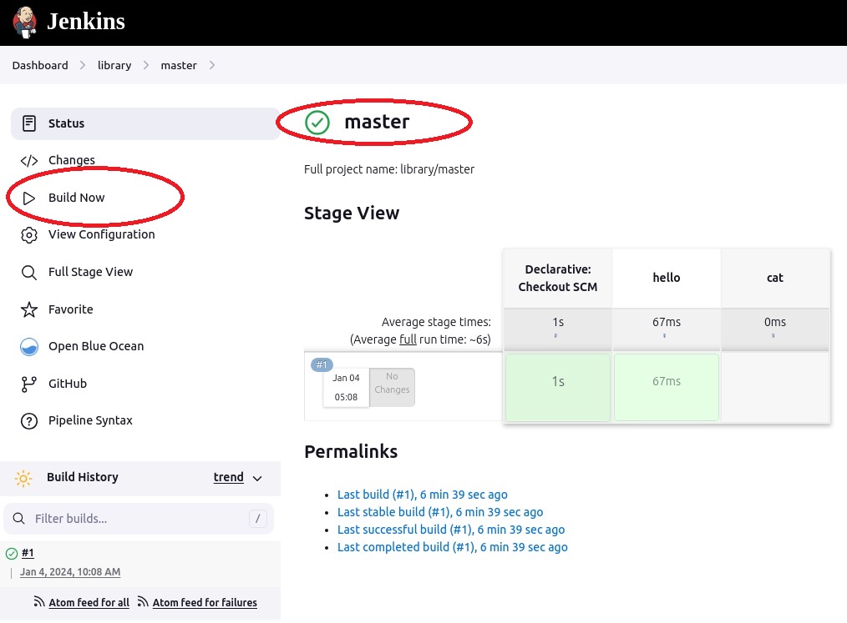847x623 pixels.
Task: Open Jan 4, 2024, 10:08 AM build link
Action: click(x=70, y=572)
